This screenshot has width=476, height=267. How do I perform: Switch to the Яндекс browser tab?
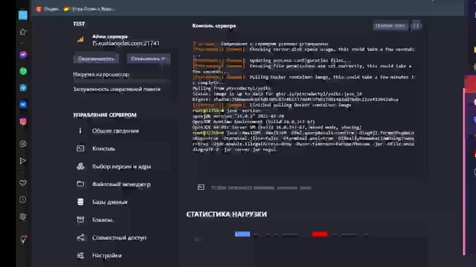[48, 9]
